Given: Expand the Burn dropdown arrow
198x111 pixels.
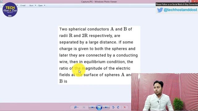Looking at the screenshot, I should [36, 6].
